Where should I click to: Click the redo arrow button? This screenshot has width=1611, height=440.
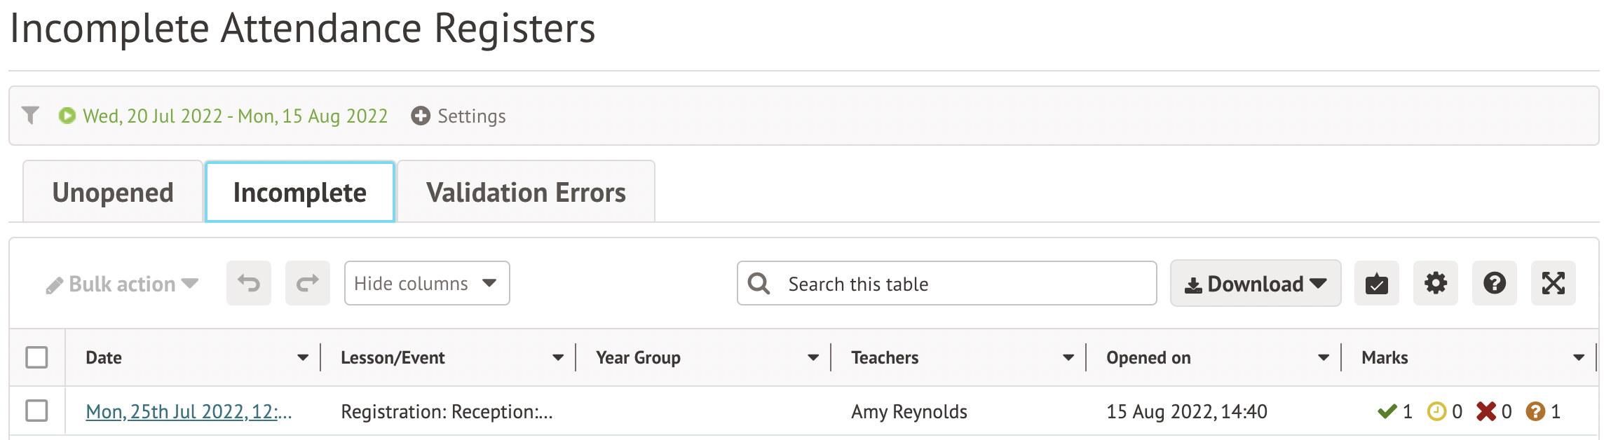pos(307,284)
